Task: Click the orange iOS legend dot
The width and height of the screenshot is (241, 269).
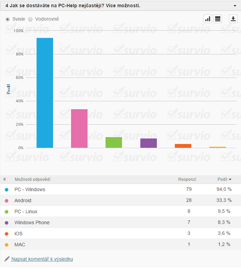Action: pos(7,234)
